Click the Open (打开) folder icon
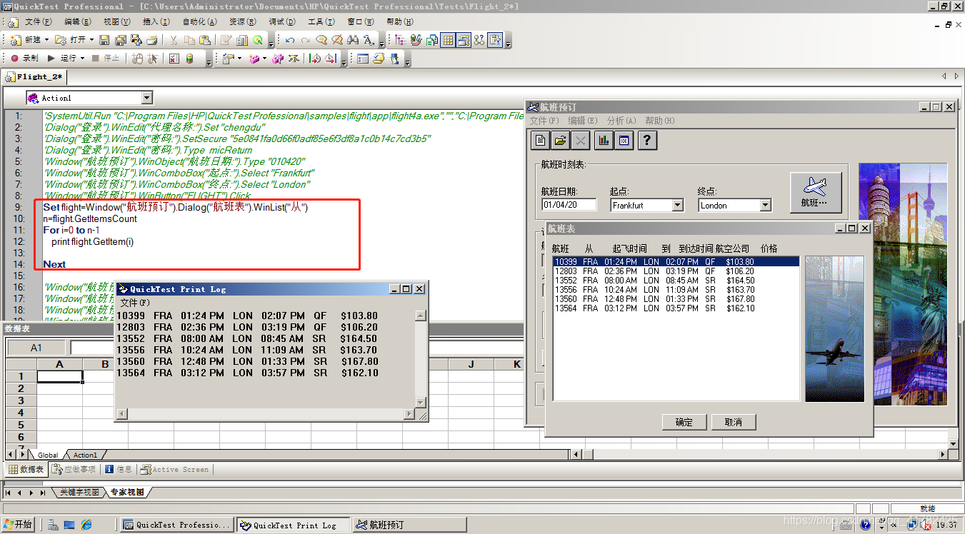This screenshot has width=965, height=534. [x=61, y=40]
